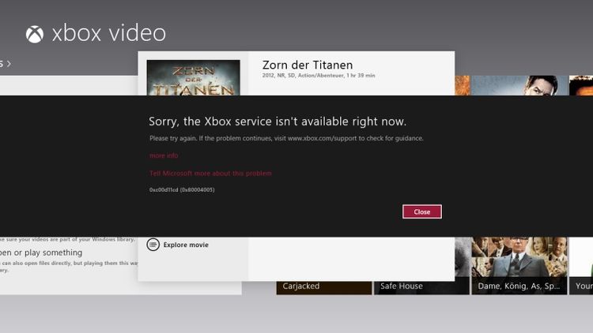Expand the section chevron below the header
The width and height of the screenshot is (593, 333).
(9, 64)
